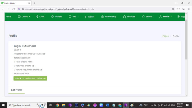
Task: Open the Wallet page label
Action: point(91,17)
